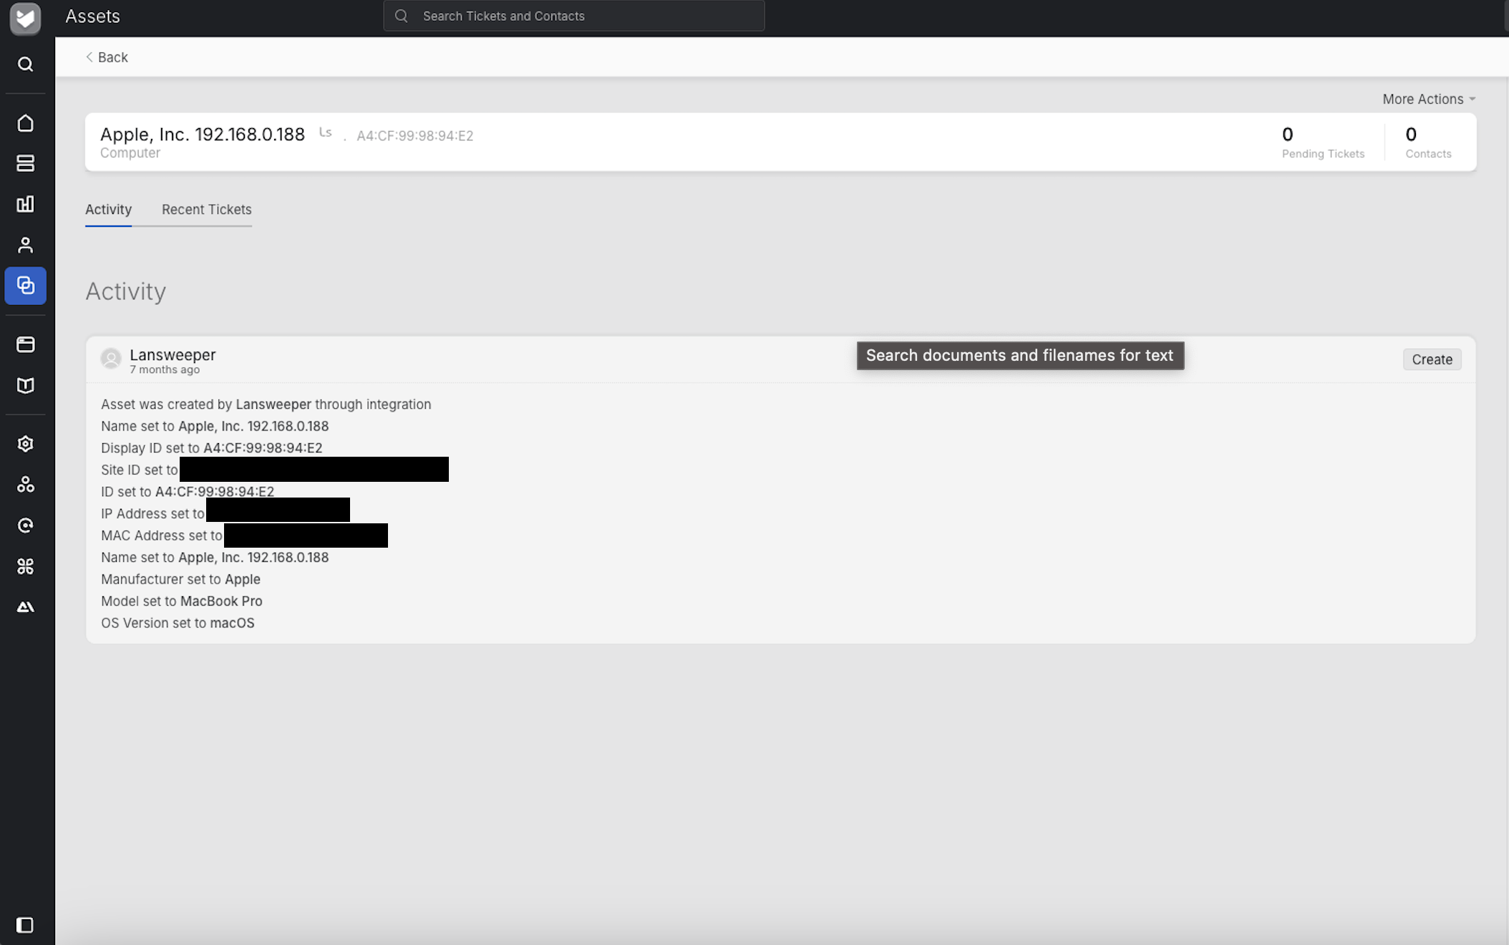The width and height of the screenshot is (1509, 945).
Task: Click the 0 Pending Tickets counter
Action: pos(1323,142)
